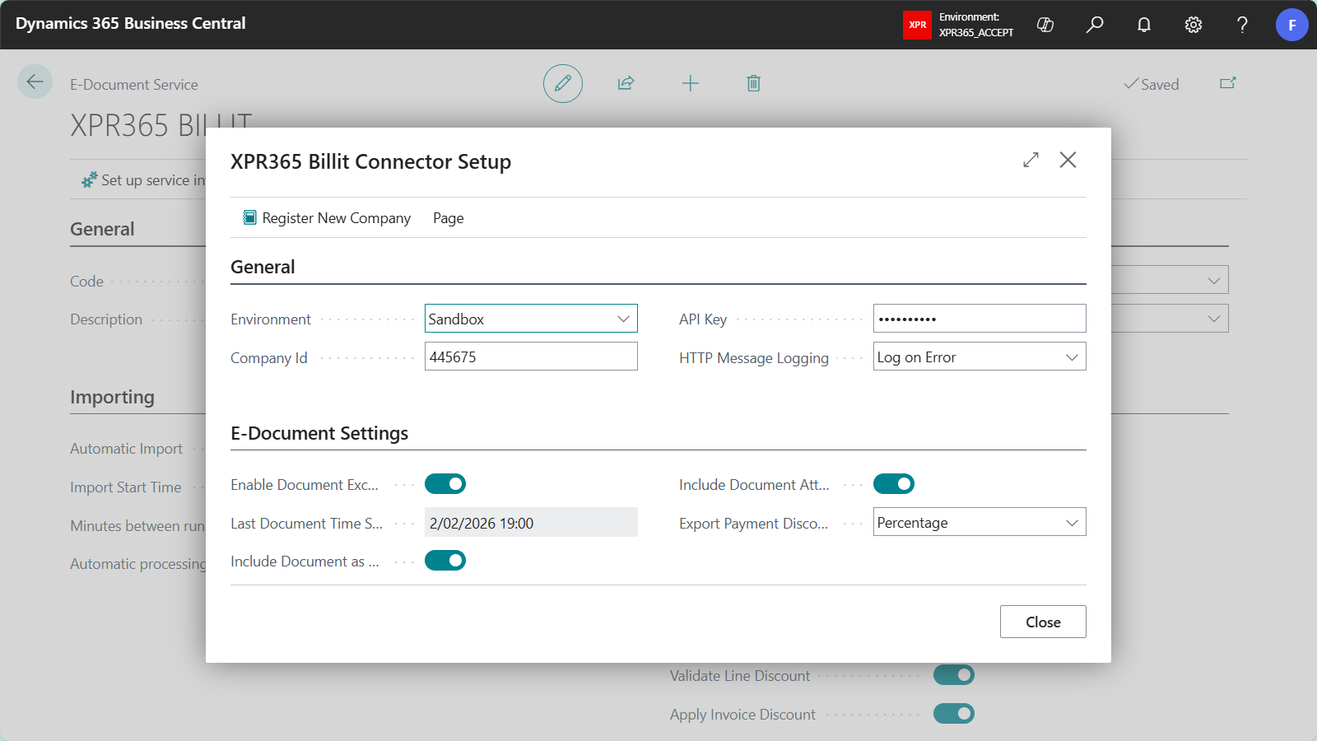Click the edit pencil icon
This screenshot has height=741, width=1317.
[x=562, y=83]
